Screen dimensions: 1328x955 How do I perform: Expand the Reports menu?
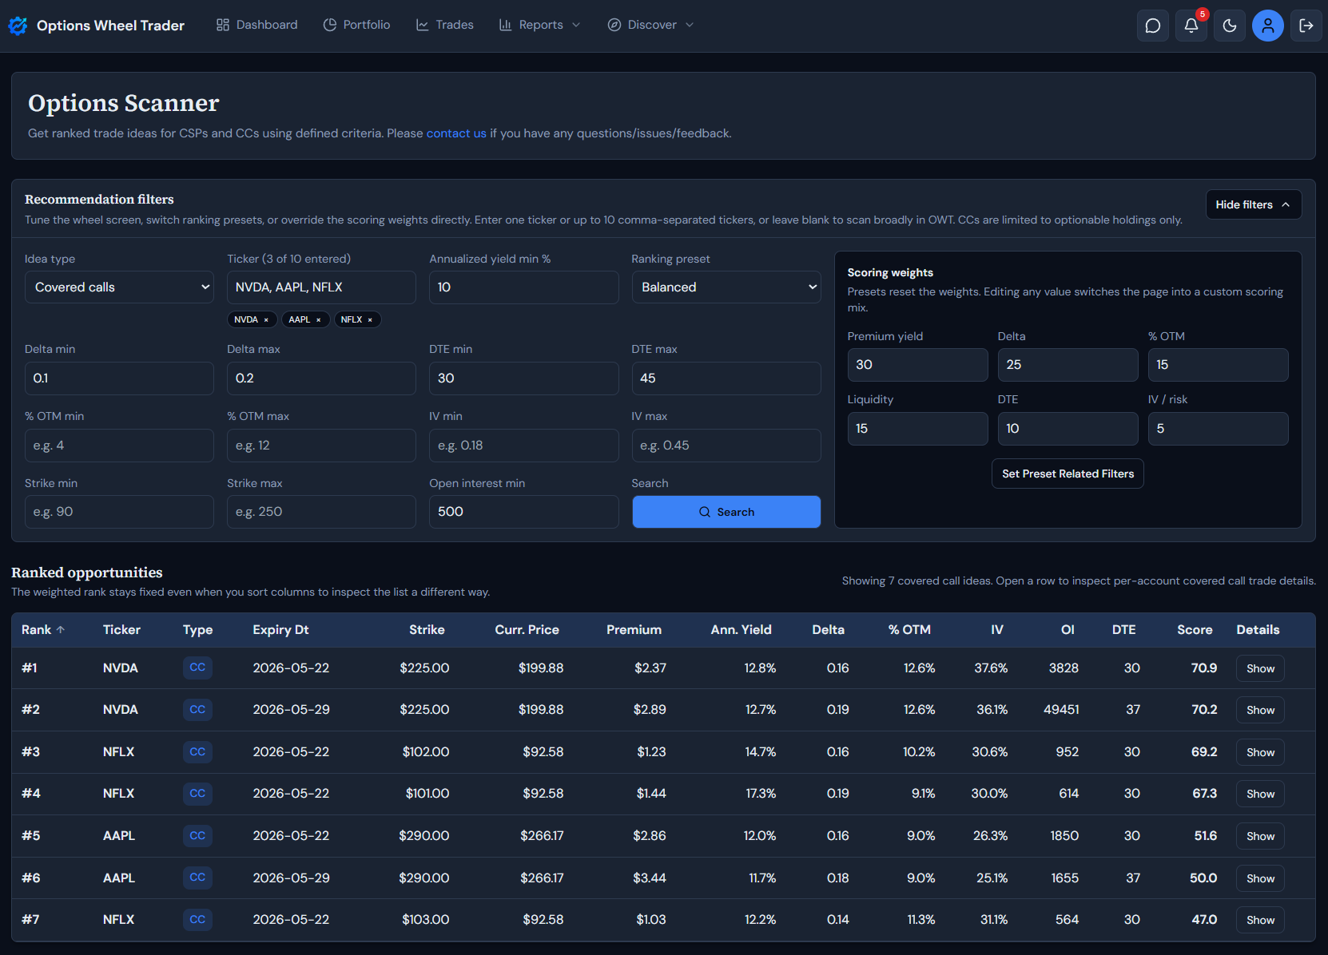[x=540, y=26]
